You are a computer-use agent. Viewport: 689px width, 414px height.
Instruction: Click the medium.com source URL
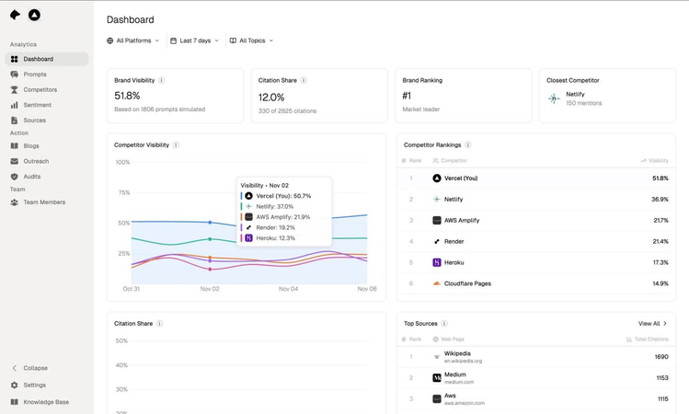tap(459, 382)
